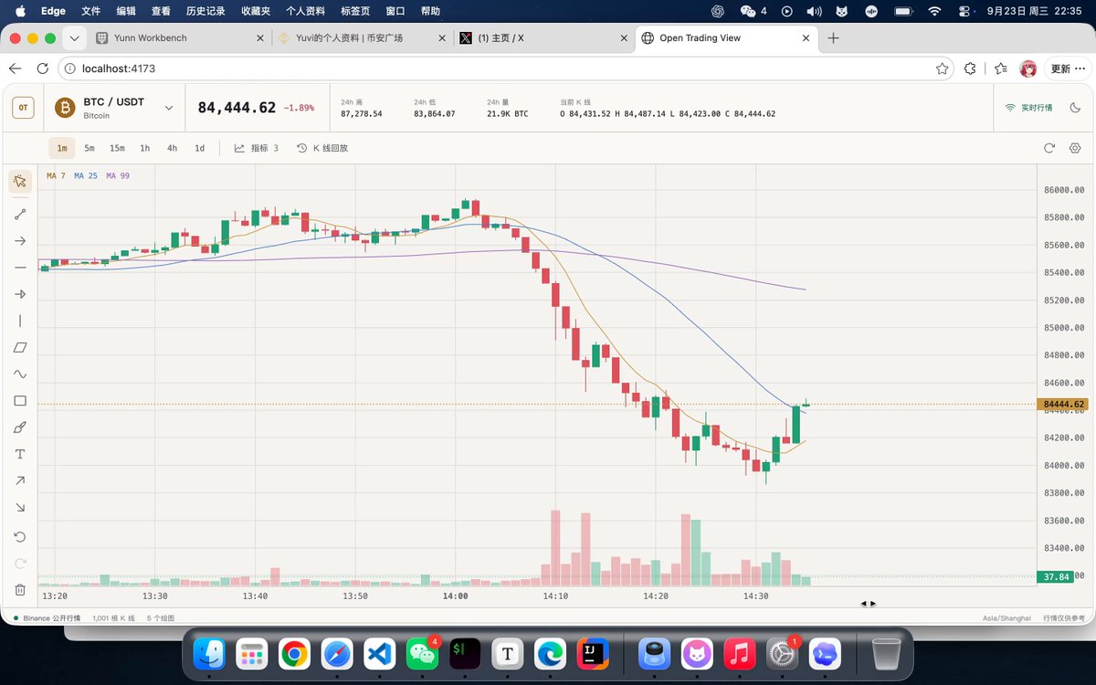Toggle dark mode with moon icon

[1074, 108]
